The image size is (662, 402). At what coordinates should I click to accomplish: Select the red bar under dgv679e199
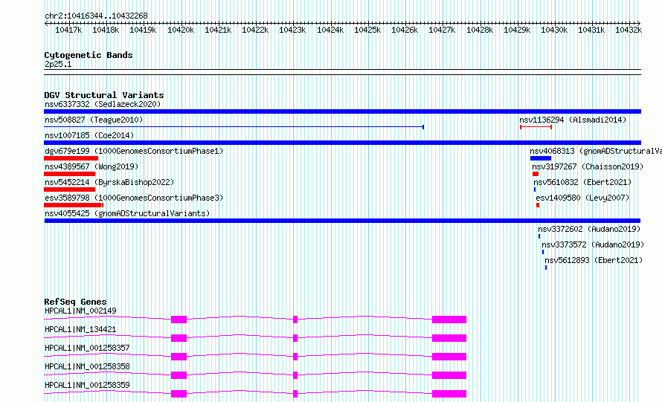tap(71, 158)
